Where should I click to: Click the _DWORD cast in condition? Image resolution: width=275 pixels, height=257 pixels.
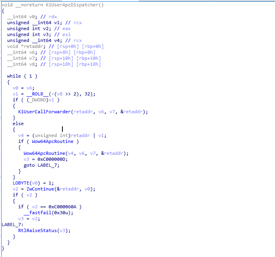38,100
